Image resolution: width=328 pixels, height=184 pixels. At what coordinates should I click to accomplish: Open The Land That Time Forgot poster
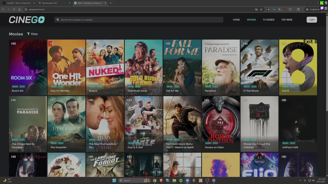click(x=105, y=165)
